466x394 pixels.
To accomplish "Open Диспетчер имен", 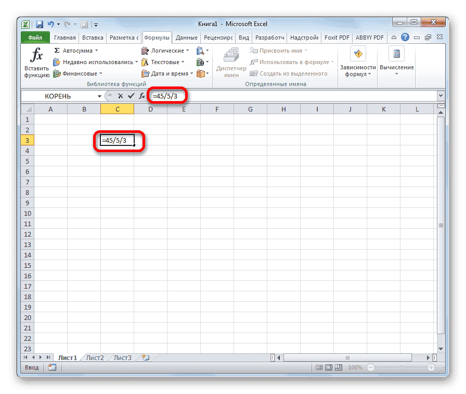I will point(230,61).
